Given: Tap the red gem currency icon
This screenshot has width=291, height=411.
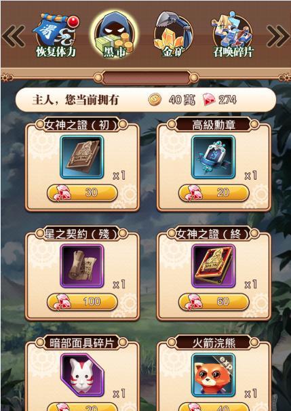Looking at the screenshot, I should pyautogui.click(x=209, y=100).
